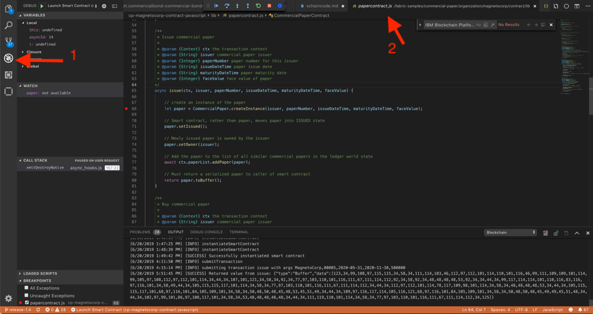Close the find widget

tap(551, 24)
